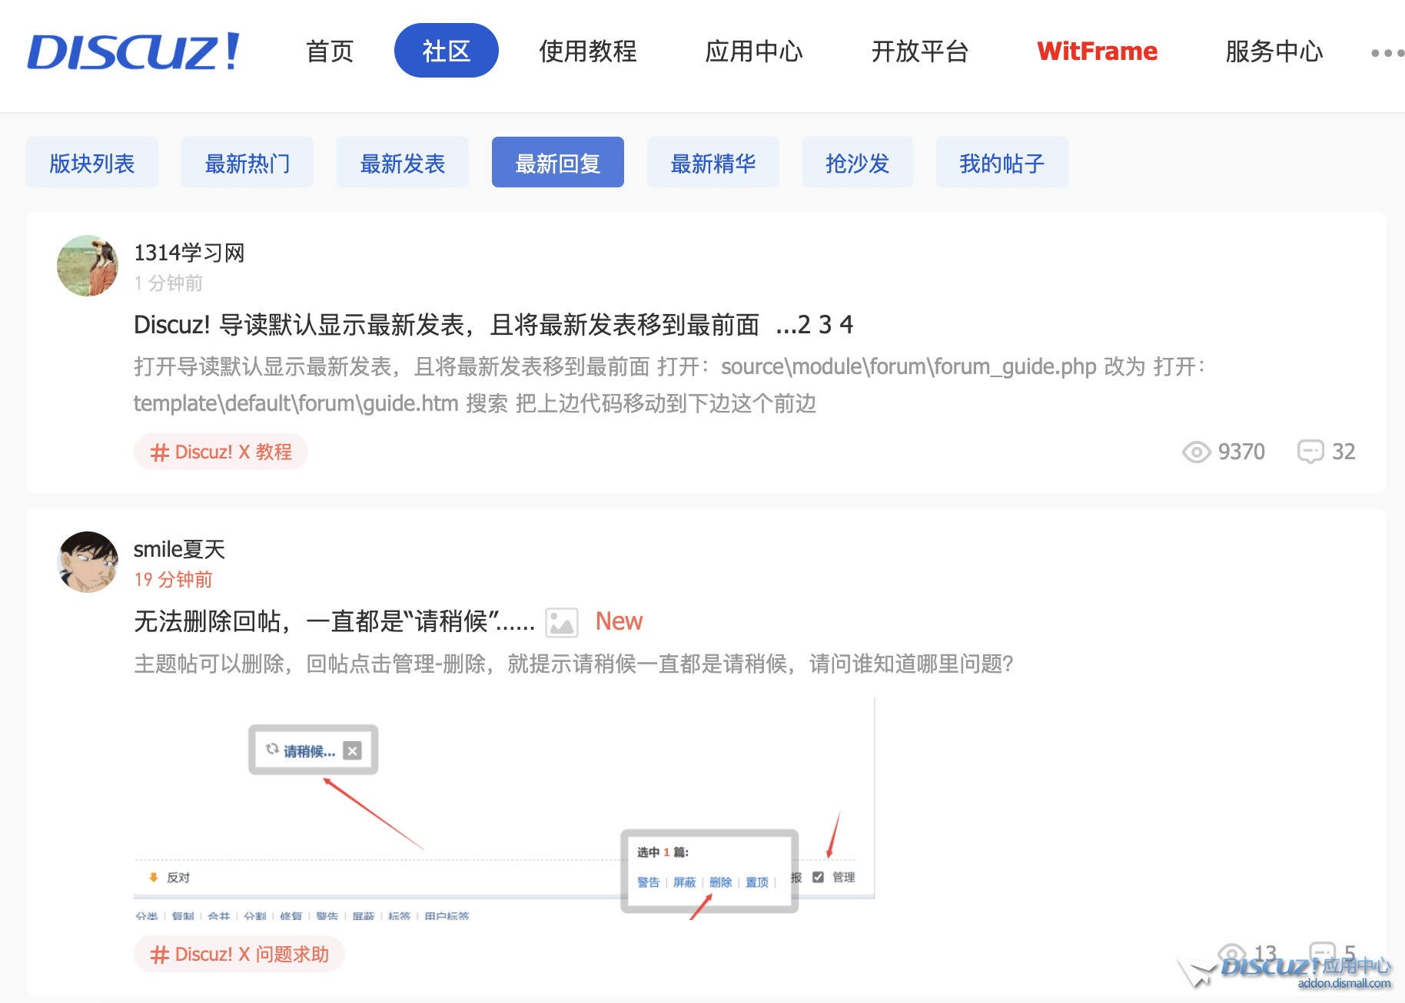This screenshot has width=1405, height=1003.
Task: Open WitFrame link in navigation bar
Action: click(x=1097, y=51)
